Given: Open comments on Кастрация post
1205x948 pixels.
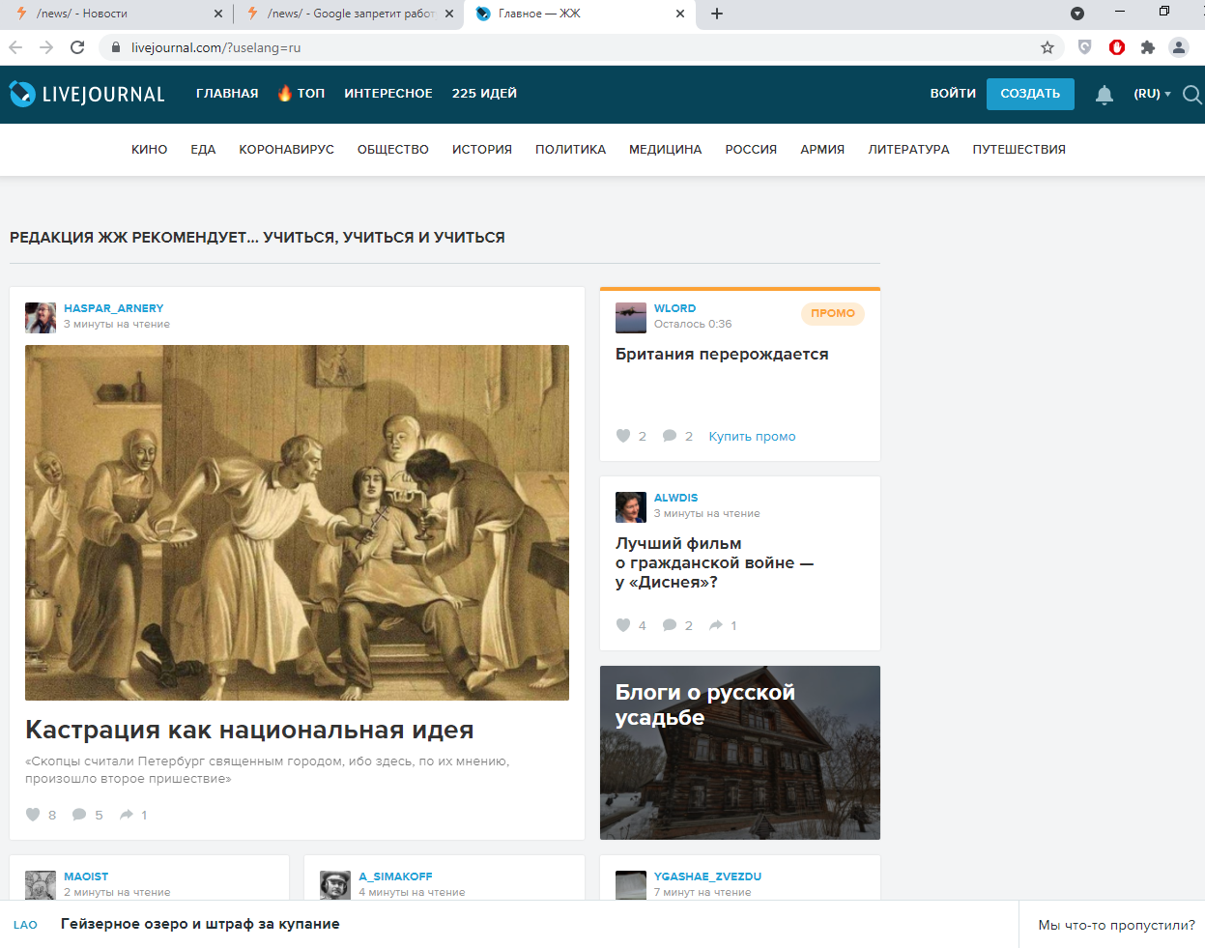Looking at the screenshot, I should click(79, 815).
